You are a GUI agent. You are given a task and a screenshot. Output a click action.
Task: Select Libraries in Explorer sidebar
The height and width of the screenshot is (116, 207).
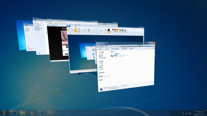101,62
